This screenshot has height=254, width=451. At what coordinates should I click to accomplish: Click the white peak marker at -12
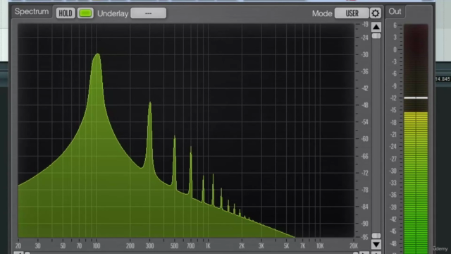[x=416, y=98]
